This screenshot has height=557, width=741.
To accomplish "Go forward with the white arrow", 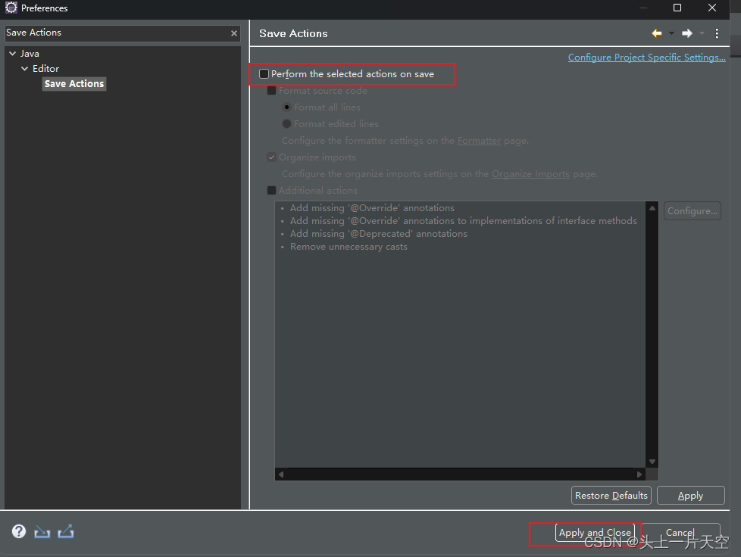I will (687, 33).
